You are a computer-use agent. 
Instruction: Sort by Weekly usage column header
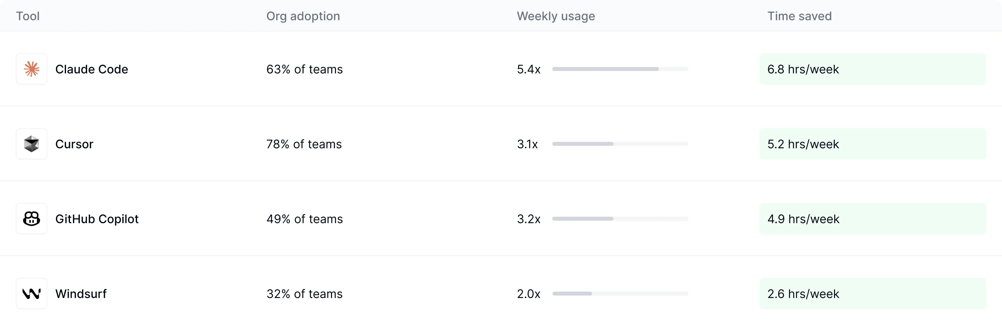click(556, 16)
